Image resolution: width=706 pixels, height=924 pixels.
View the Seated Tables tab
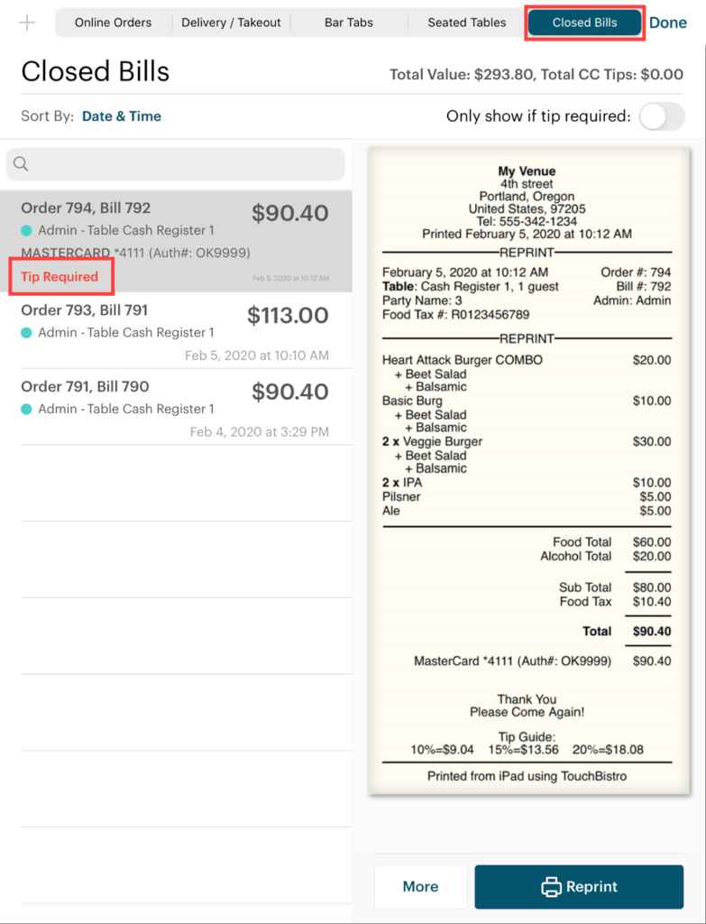pyautogui.click(x=465, y=22)
